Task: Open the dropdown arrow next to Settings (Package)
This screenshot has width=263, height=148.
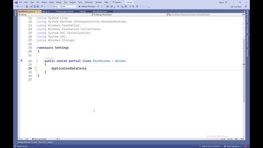Action: (x=96, y=7)
